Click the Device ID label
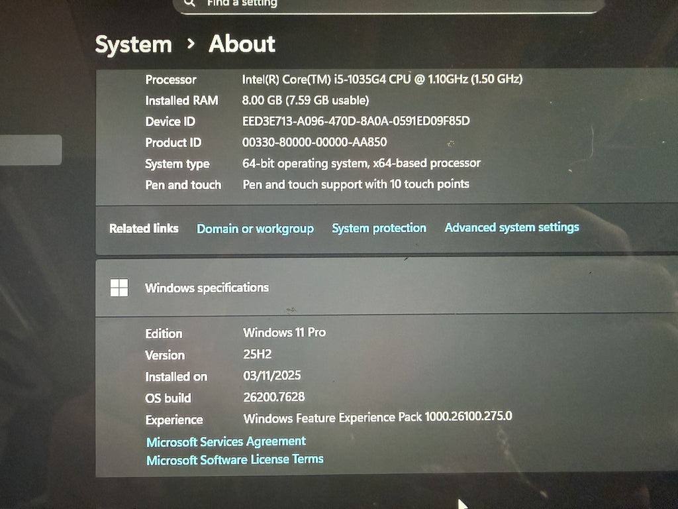Viewport: 678px width, 509px height. coord(170,122)
